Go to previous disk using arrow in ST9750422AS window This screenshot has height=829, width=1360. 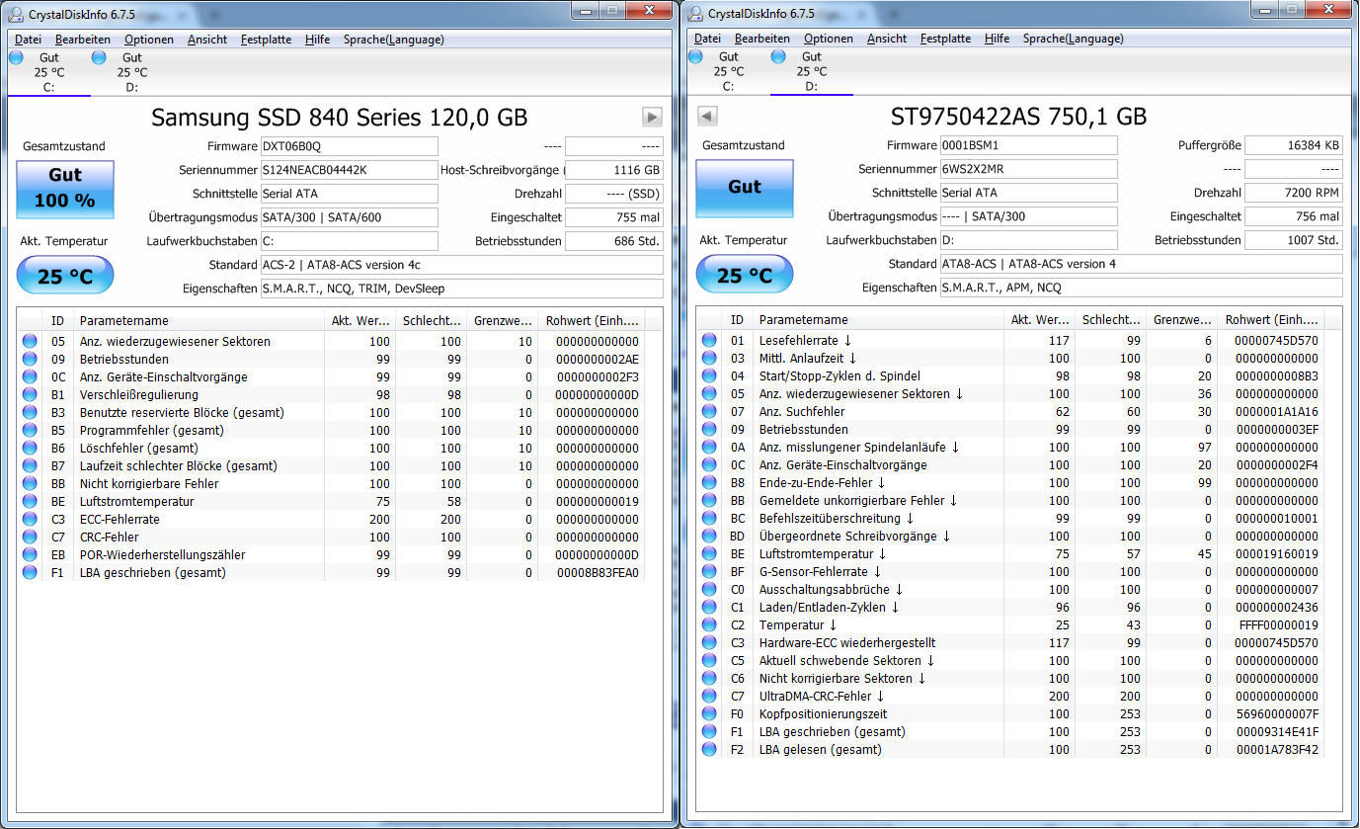(x=707, y=117)
